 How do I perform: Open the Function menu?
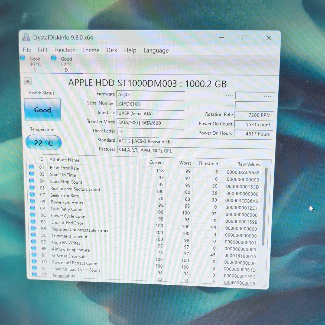click(65, 50)
